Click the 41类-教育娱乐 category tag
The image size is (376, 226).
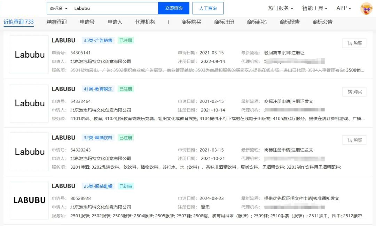pyautogui.click(x=98, y=89)
